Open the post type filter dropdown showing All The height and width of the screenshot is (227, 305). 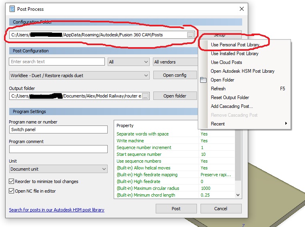pyautogui.click(x=128, y=62)
